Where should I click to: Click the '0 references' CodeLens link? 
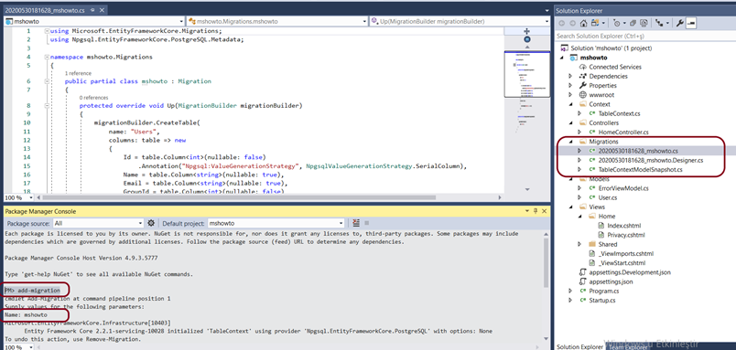(93, 98)
